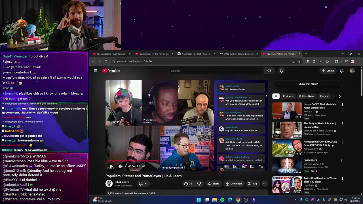This screenshot has width=363, height=204.
Task: Open Chrome extensions puzzle icon
Action: tap(327, 61)
